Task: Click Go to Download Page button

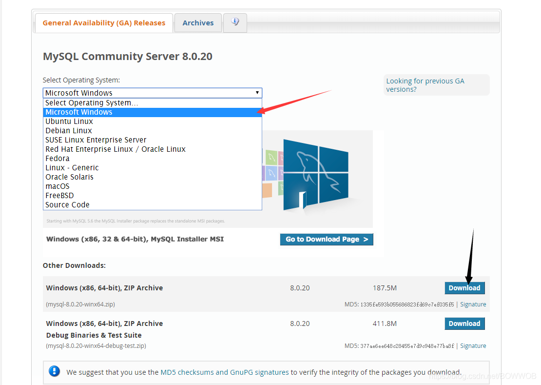Action: 327,239
